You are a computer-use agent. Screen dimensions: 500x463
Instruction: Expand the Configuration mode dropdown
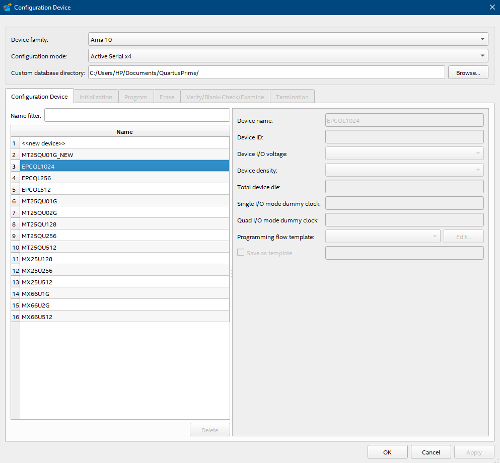(x=288, y=56)
